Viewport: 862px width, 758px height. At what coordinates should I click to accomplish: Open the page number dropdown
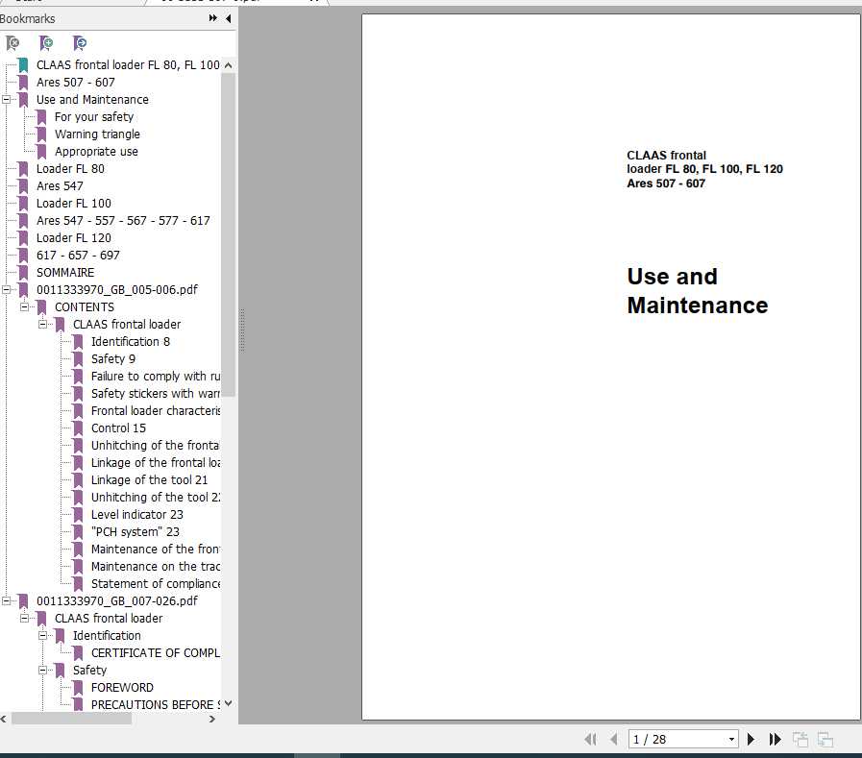point(731,739)
